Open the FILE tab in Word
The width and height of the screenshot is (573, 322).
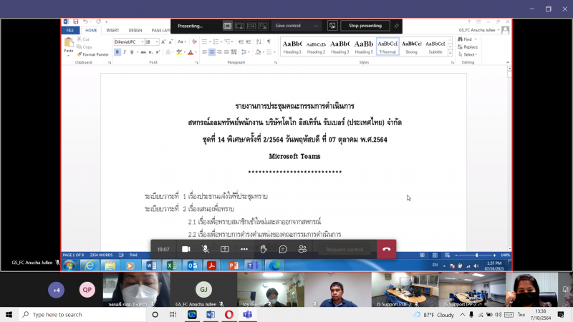click(x=69, y=30)
